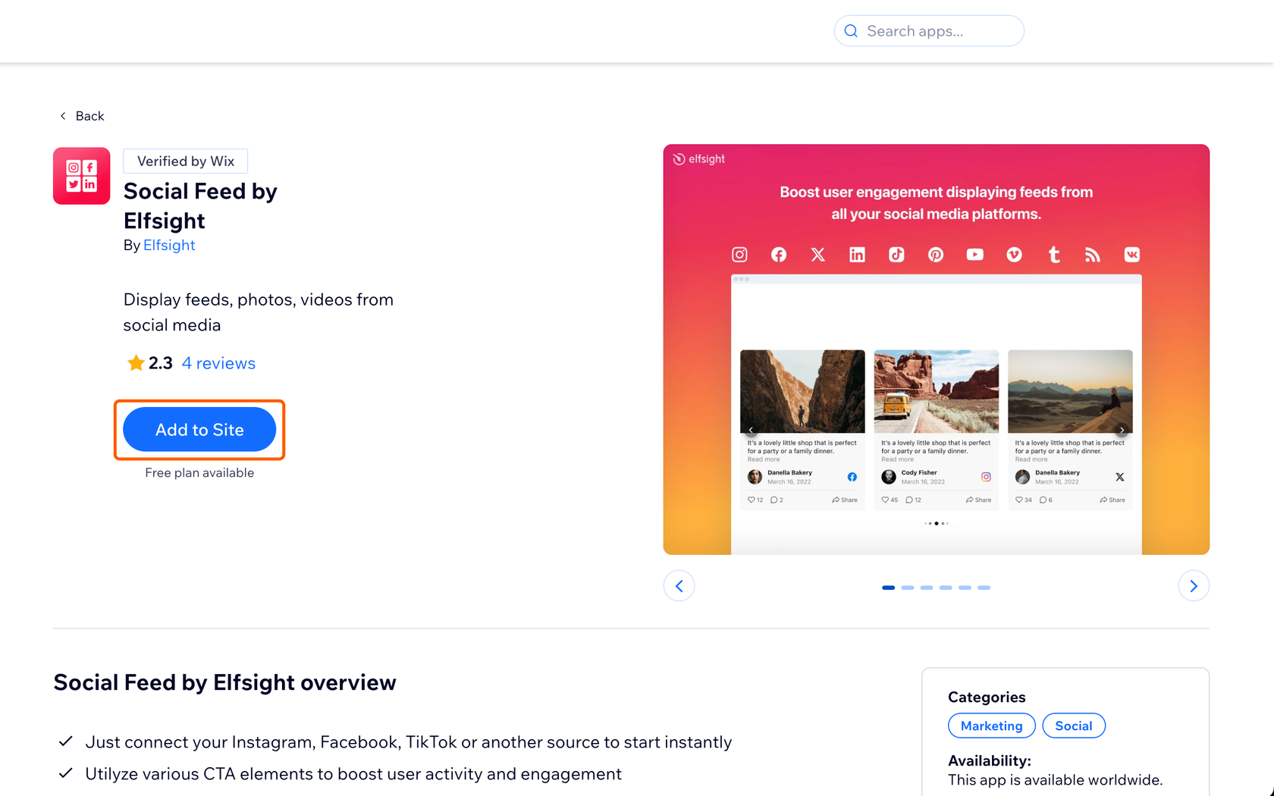Click the Vimeo icon in preview banner
The width and height of the screenshot is (1274, 796).
tap(1014, 255)
